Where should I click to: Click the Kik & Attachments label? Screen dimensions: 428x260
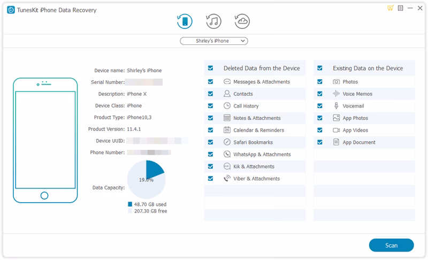254,166
